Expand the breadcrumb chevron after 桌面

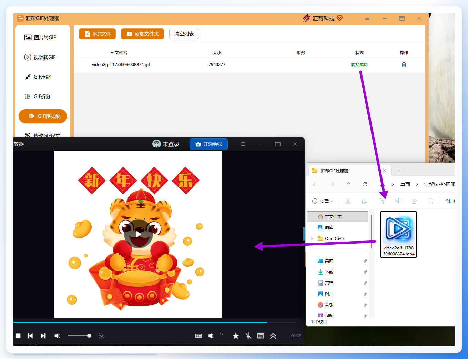point(417,184)
